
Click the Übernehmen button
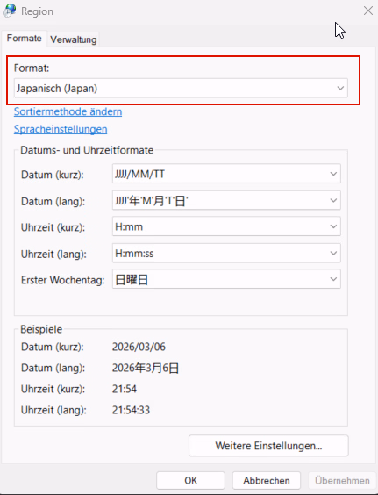[x=342, y=480]
